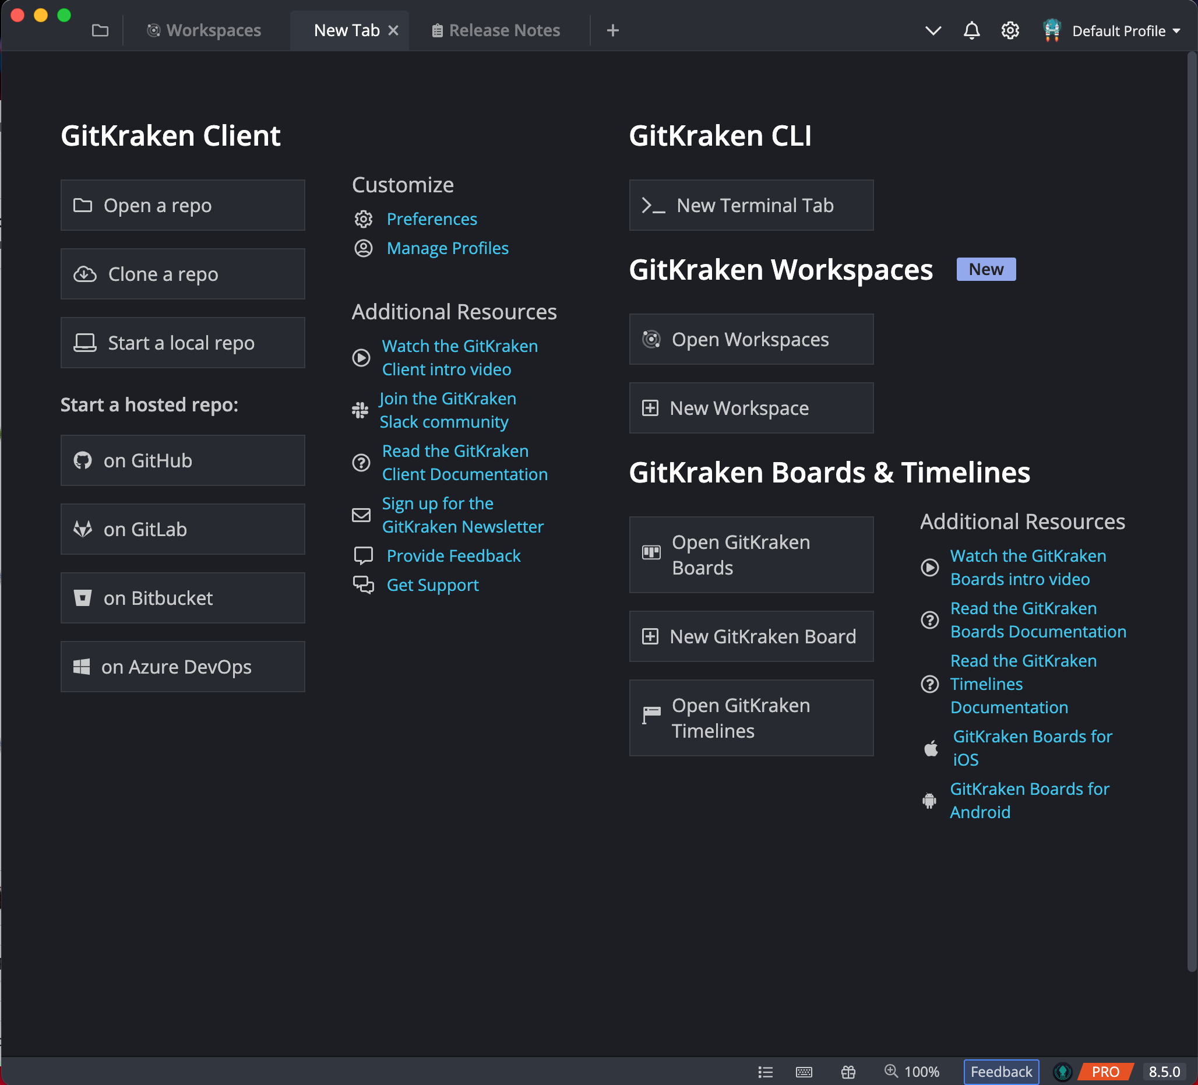
Task: Click the Feedback button in status bar
Action: pos(1000,1072)
